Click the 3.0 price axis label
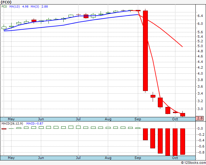Screen dimensions: 206x165 pos(200,109)
